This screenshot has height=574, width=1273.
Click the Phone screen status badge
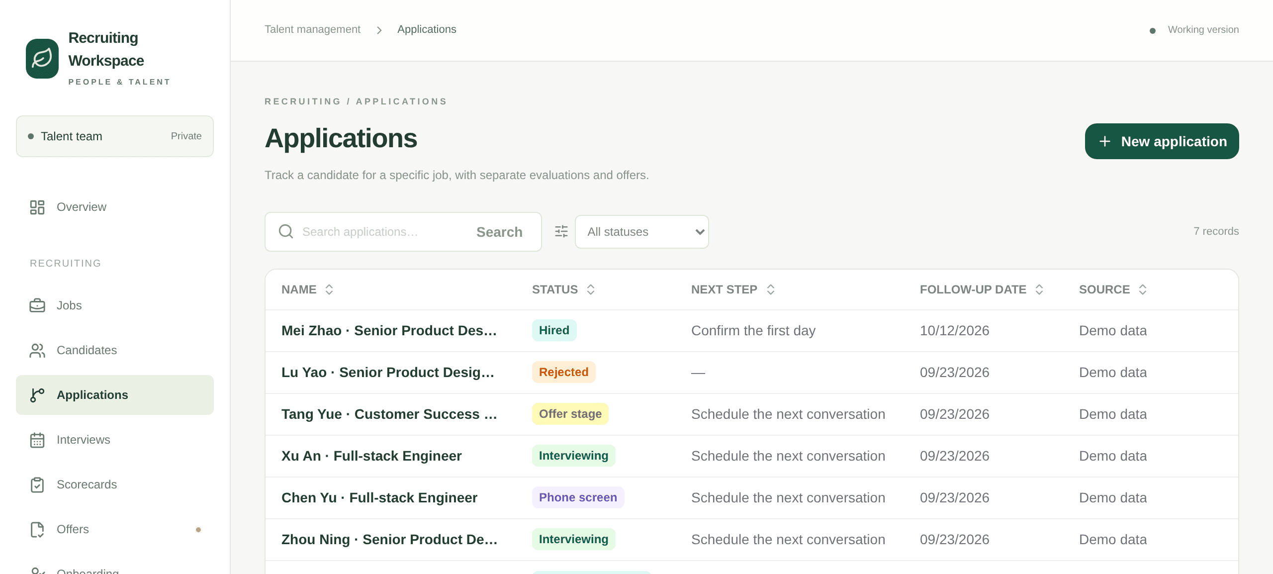[578, 497]
